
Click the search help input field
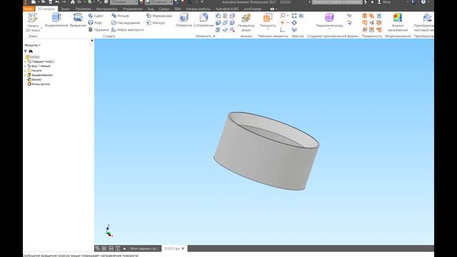(337, 2)
